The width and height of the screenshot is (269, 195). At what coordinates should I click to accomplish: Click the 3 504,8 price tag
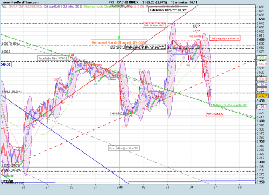coord(262,79)
